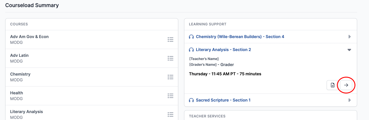Select the Adv Latin course row
369x120 pixels.
click(92, 58)
